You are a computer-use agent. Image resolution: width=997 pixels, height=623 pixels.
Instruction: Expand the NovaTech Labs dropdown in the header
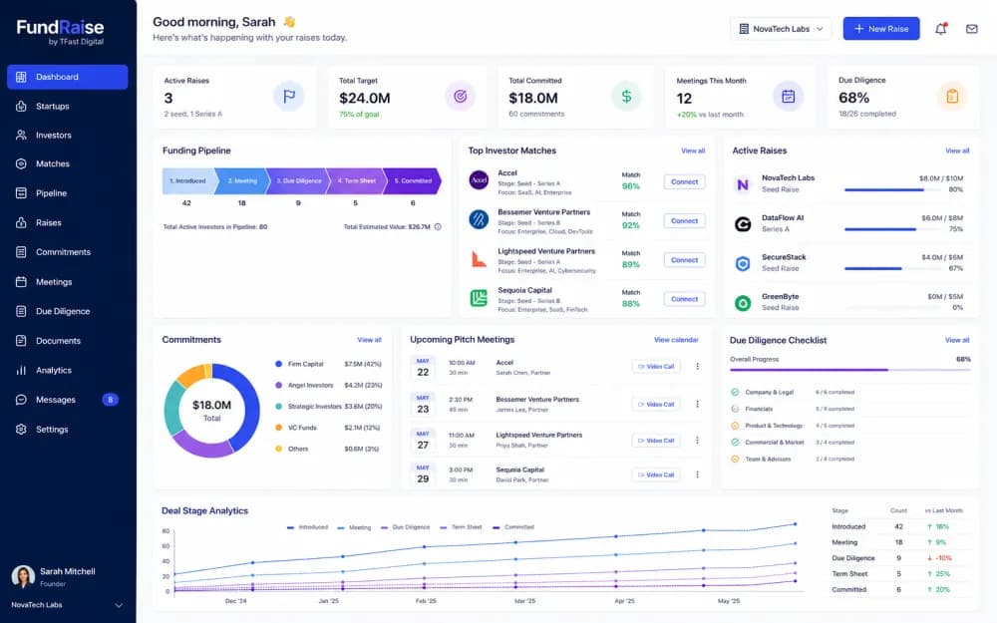coord(781,29)
